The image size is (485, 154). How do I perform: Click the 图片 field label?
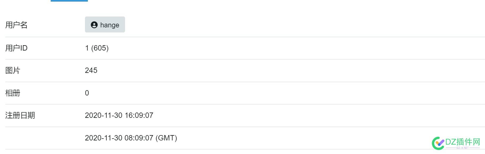(x=13, y=70)
